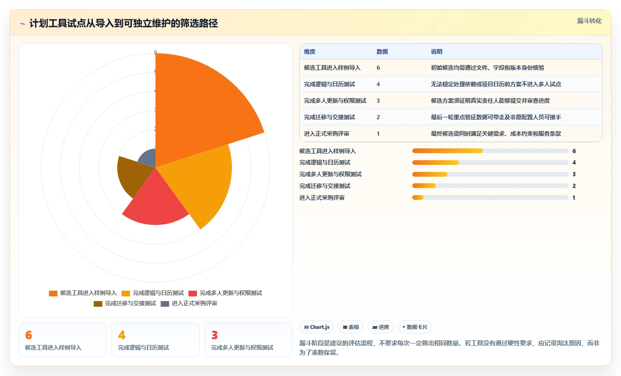Click the 数据 column header

pyautogui.click(x=383, y=52)
